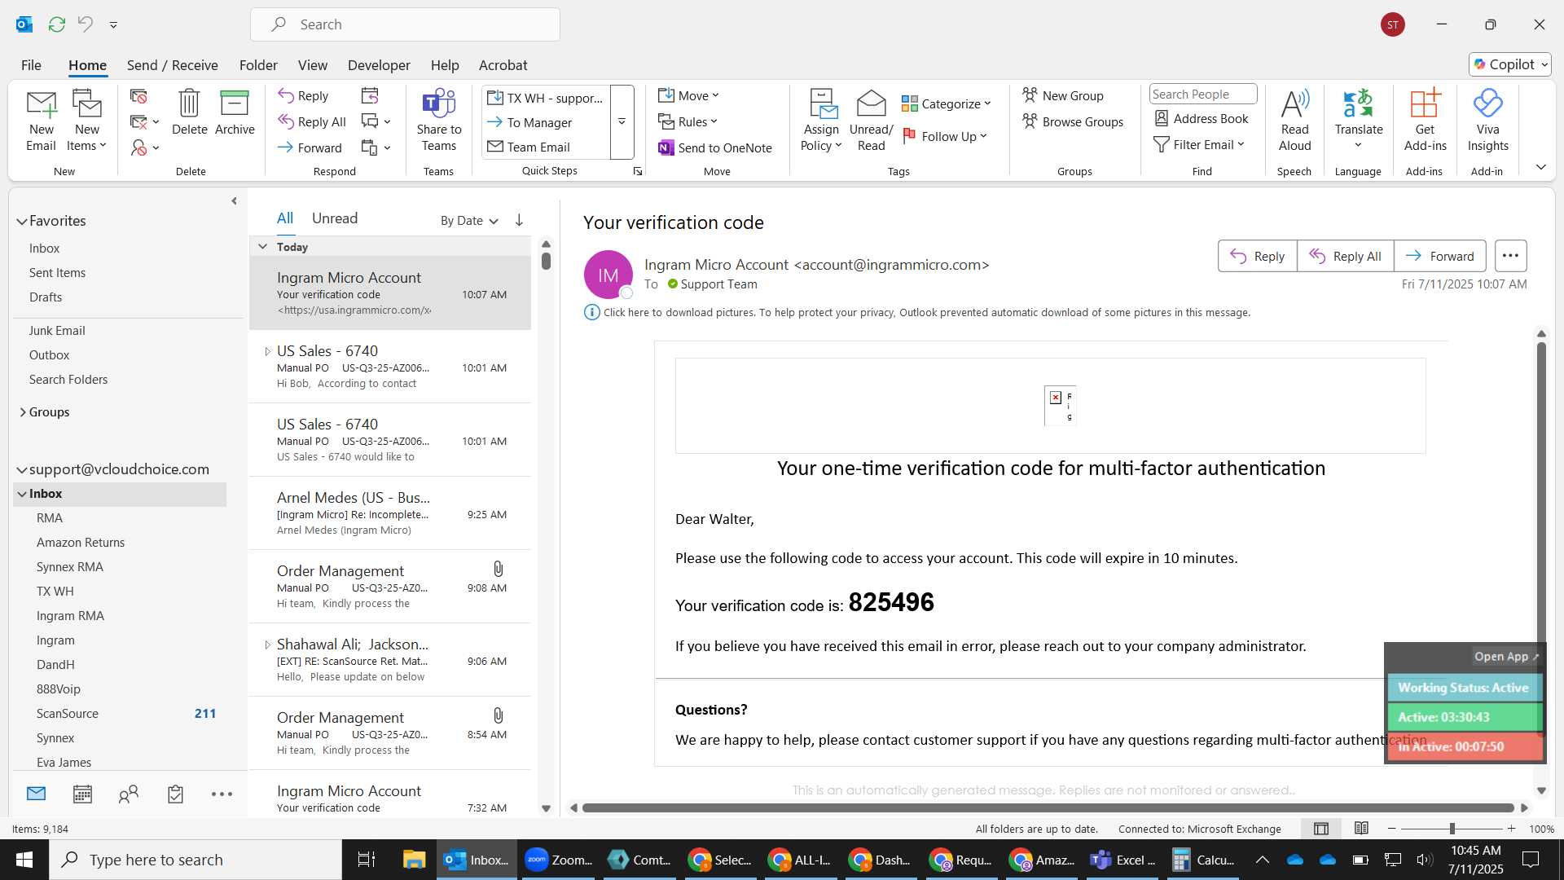Start Read Aloud
Image resolution: width=1564 pixels, height=880 pixels.
pos(1294,121)
